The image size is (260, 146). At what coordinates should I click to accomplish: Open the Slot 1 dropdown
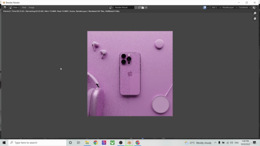tap(216, 7)
